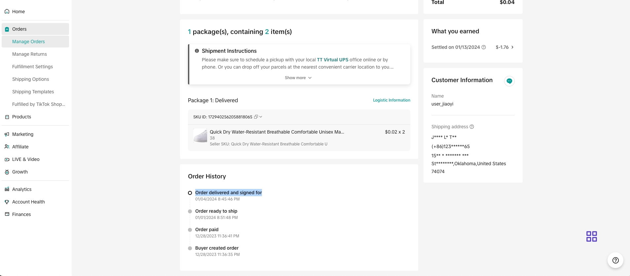
Task: Open the Analytics section in the sidebar
Action: click(22, 189)
